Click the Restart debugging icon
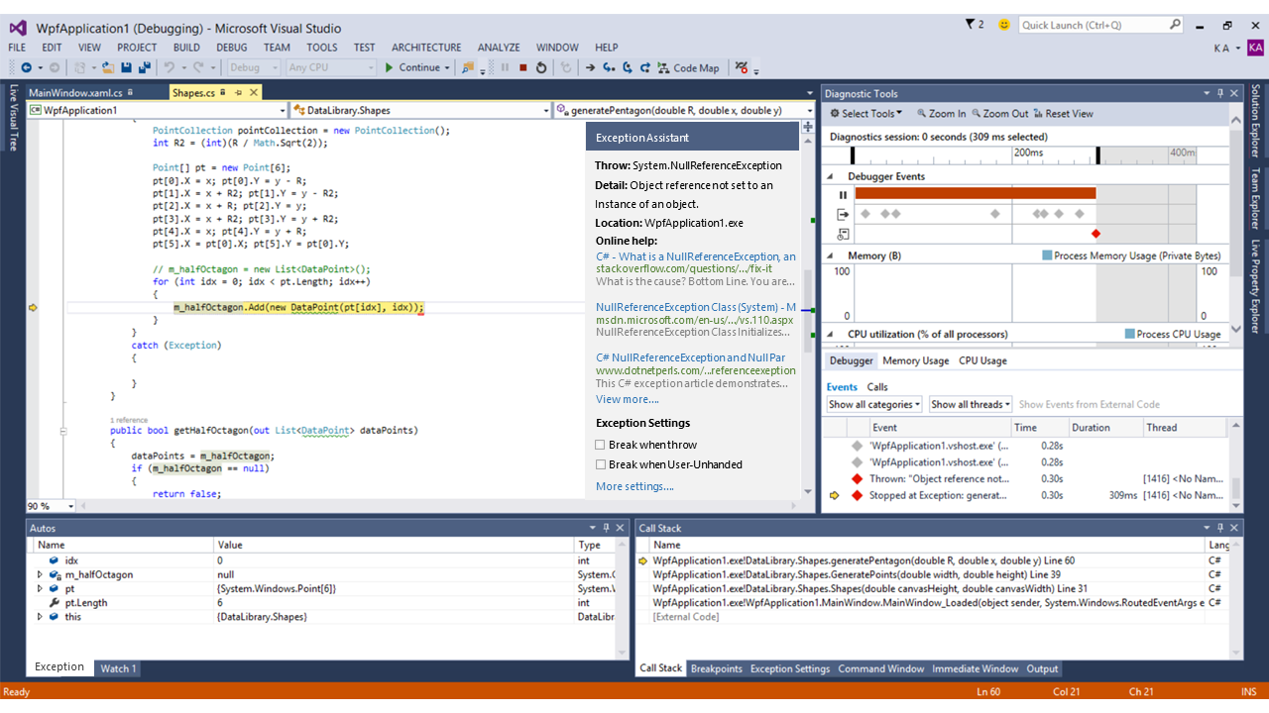Image resolution: width=1269 pixels, height=713 pixels. point(541,67)
